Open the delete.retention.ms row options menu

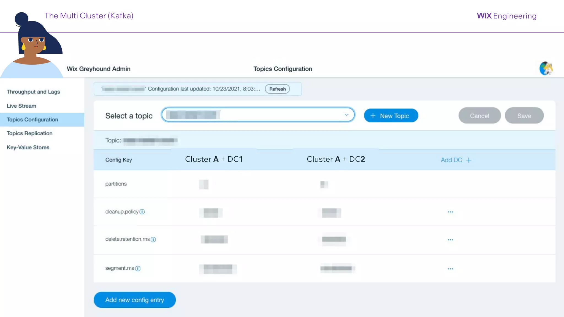coord(450,240)
